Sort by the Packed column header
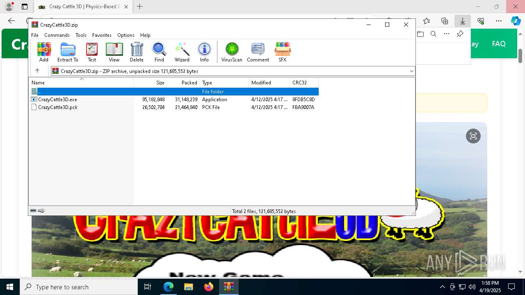525x295 pixels. click(183, 83)
